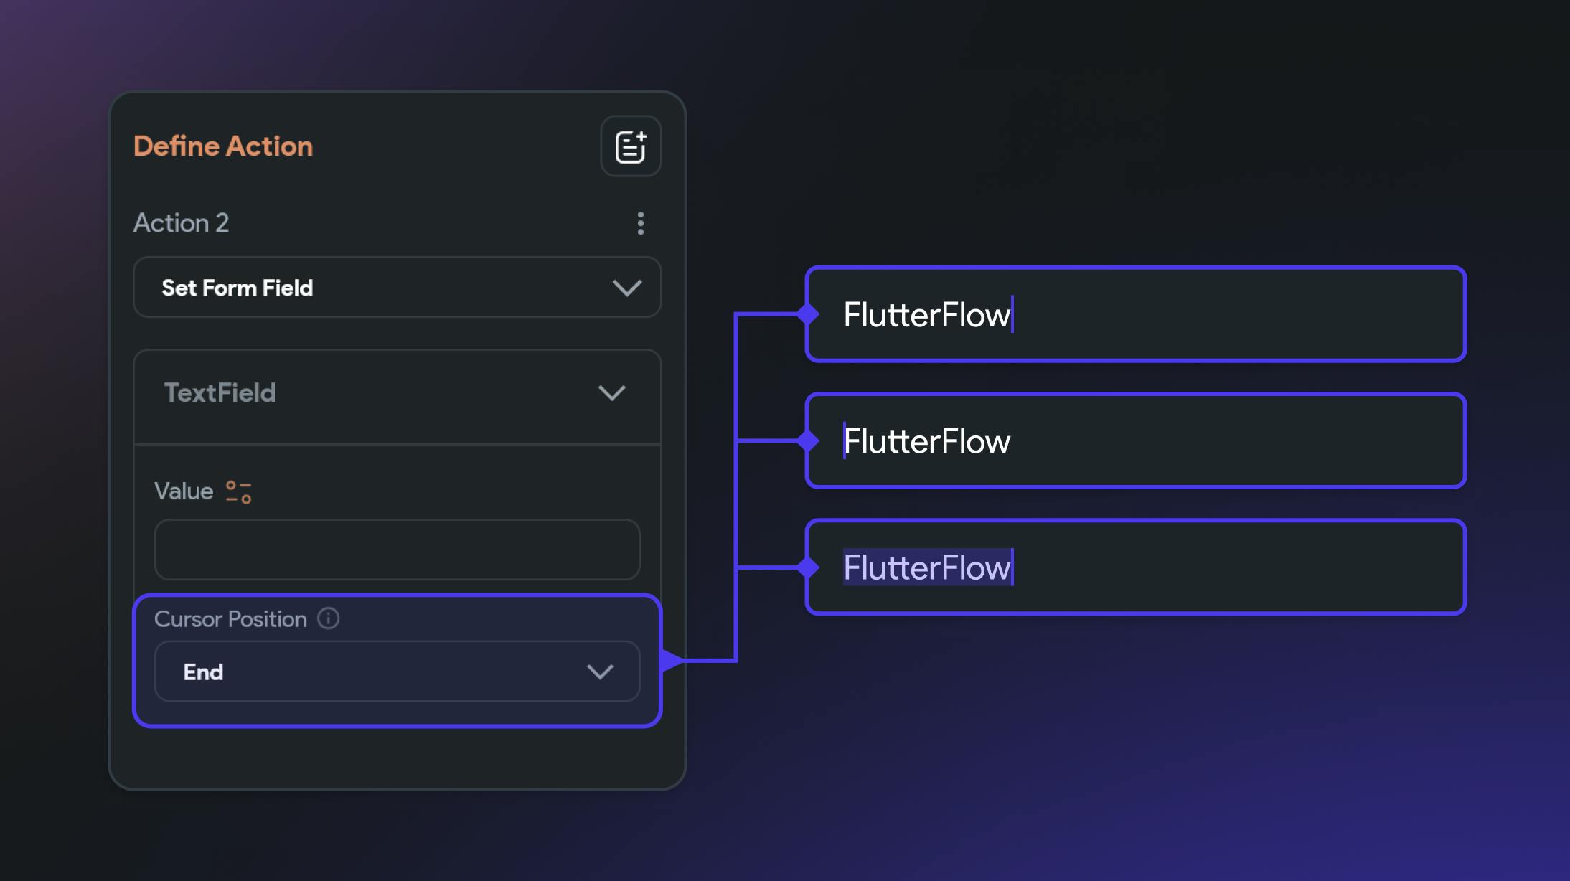Click diamond connector on the middle FlutterFlow field

pyautogui.click(x=808, y=440)
